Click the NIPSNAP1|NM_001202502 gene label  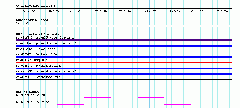coord(33,102)
